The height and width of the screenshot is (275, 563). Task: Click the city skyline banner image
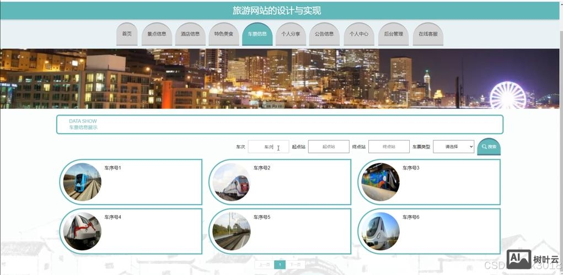pos(280,79)
